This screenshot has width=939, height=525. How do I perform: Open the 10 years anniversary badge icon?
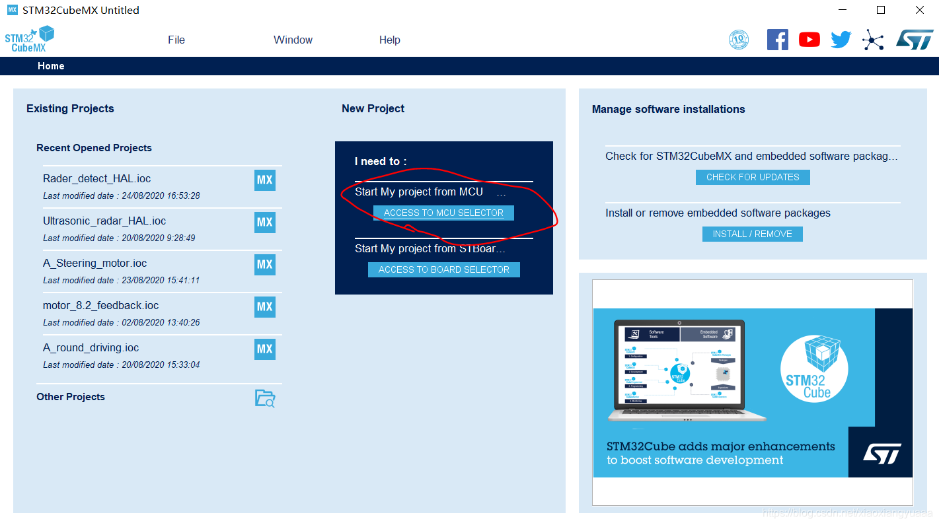click(738, 40)
